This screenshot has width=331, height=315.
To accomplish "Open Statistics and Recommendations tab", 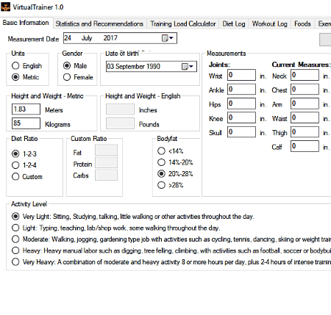I will [x=99, y=23].
